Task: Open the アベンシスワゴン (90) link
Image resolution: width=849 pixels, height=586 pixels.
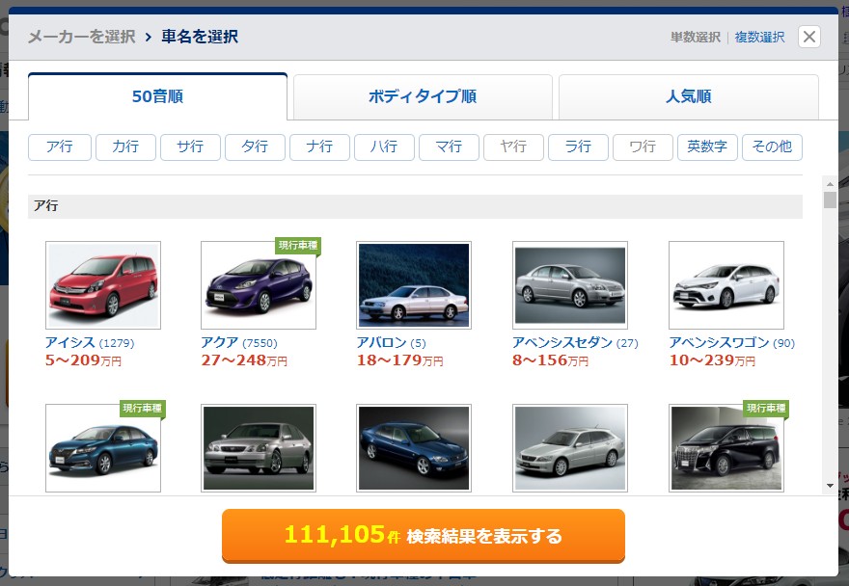Action: point(731,342)
